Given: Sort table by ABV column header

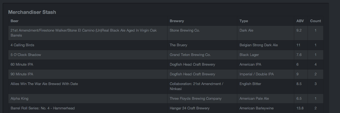Looking at the screenshot, I should (x=300, y=21).
